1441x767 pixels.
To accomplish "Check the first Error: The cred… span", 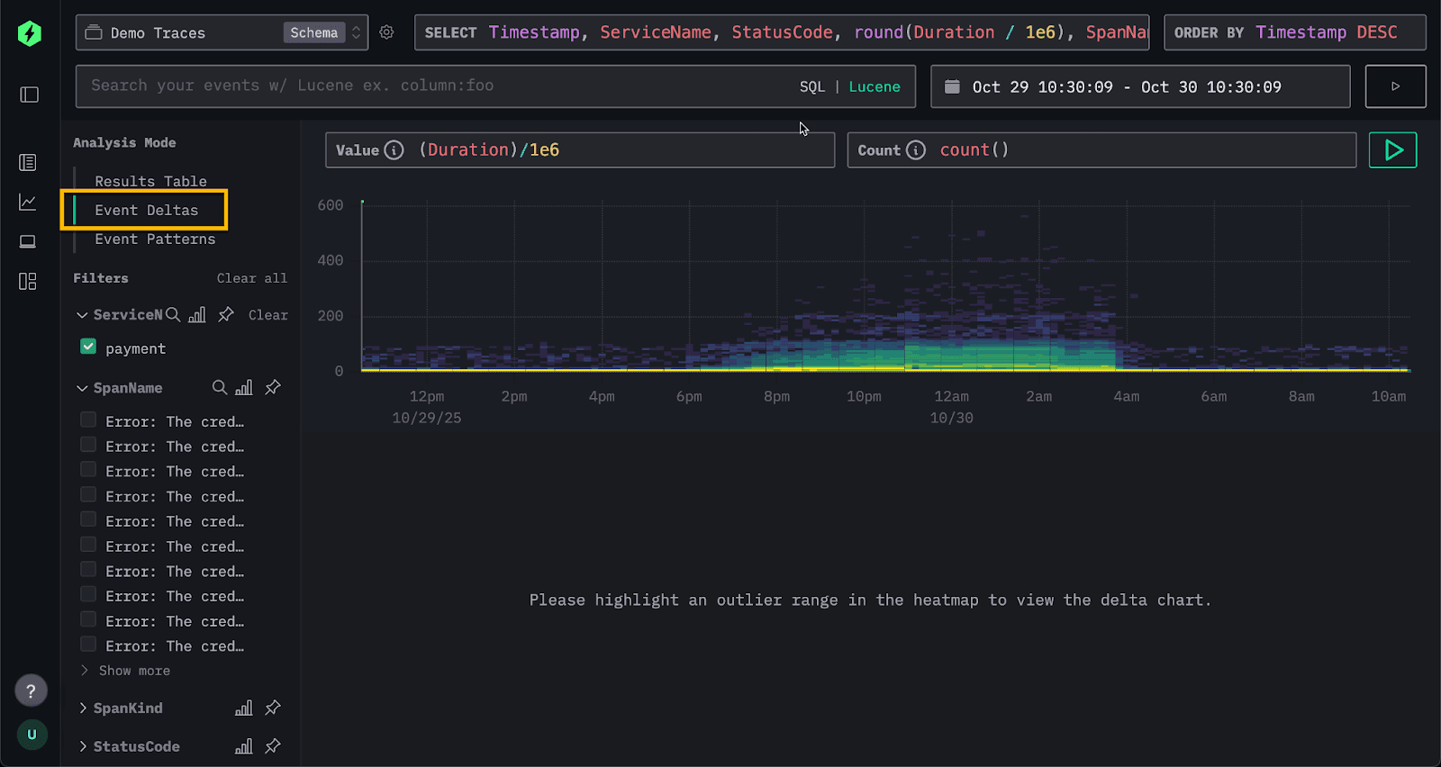I will pos(88,420).
